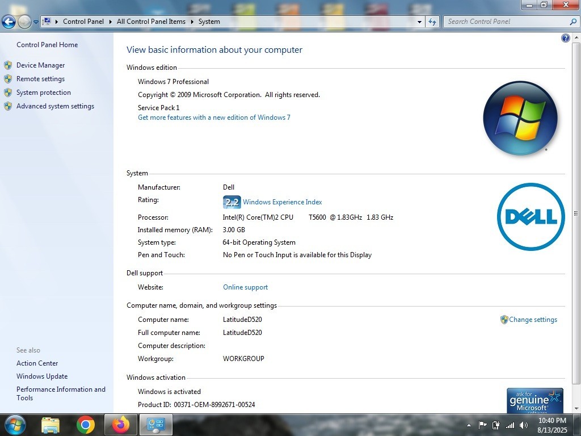Click the Dell logo image
Screen dimensions: 581x436
531,217
